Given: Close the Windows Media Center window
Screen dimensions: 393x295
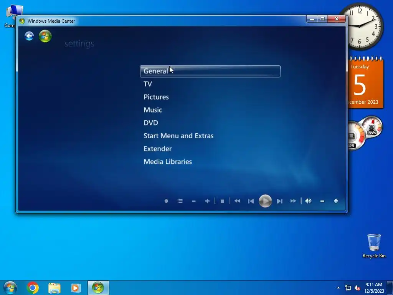Looking at the screenshot, I should (337, 19).
